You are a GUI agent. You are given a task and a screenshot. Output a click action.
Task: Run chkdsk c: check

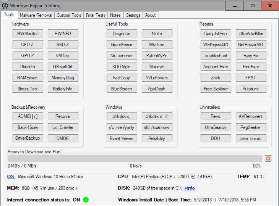click(x=122, y=116)
